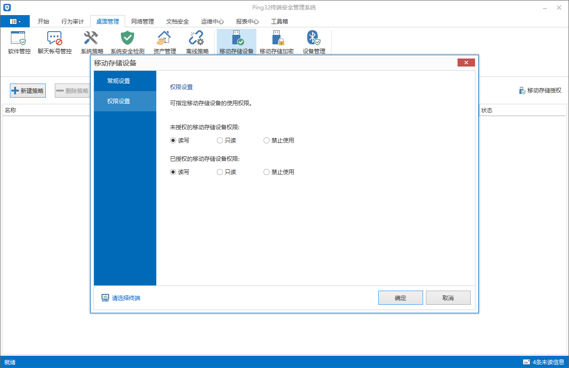Screen dimensions: 569x368
Task: Switch to the 运维中心 ribbon tab
Action: (212, 22)
